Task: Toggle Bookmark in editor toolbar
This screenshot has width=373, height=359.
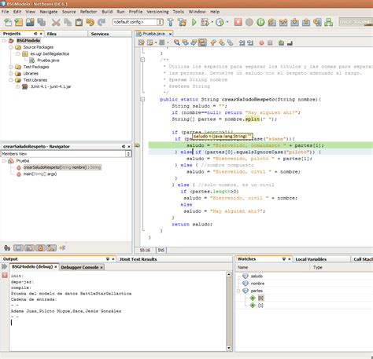Action: [x=230, y=42]
